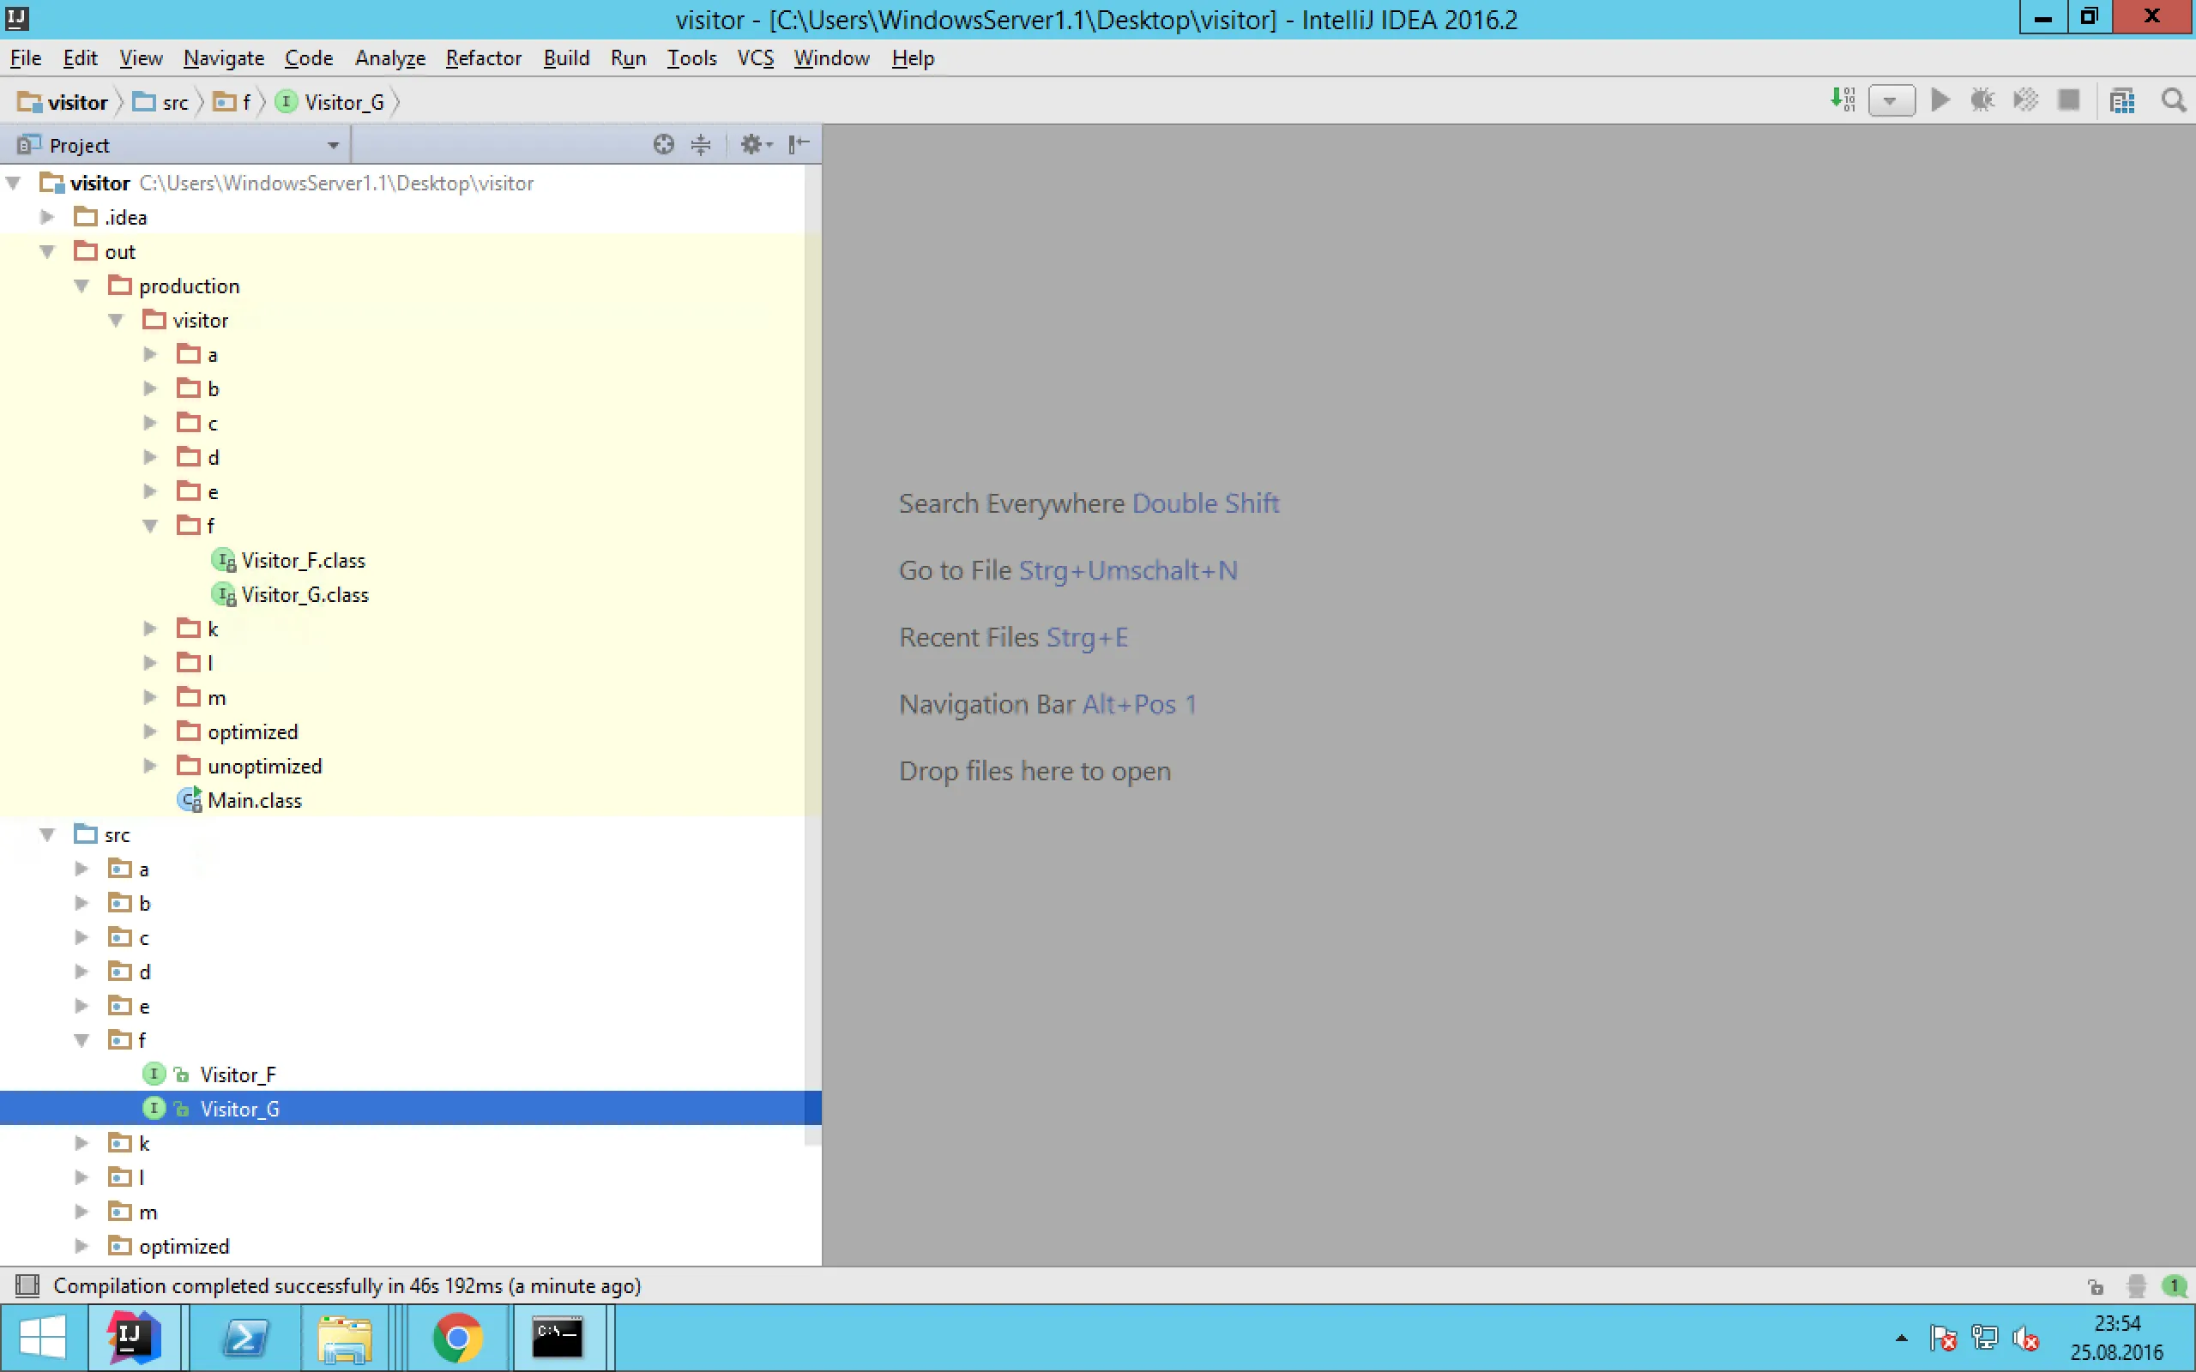Open the Refactor menu
Screen dimensions: 2196x1372
point(483,58)
